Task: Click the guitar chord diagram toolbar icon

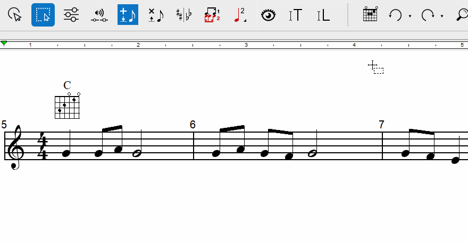Action: pyautogui.click(x=370, y=14)
